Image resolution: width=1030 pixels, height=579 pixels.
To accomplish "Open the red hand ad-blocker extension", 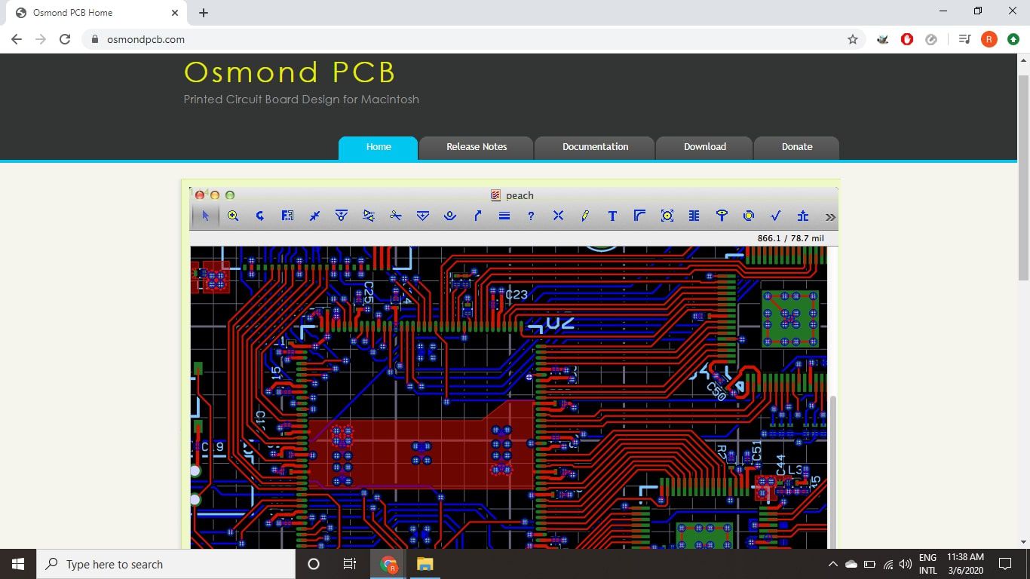I will (x=907, y=39).
